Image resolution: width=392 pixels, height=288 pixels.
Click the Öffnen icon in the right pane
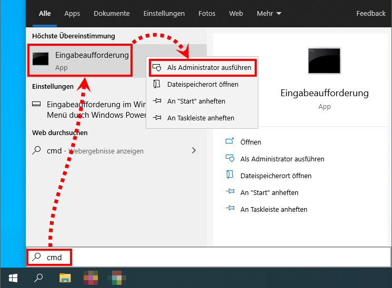coord(229,142)
